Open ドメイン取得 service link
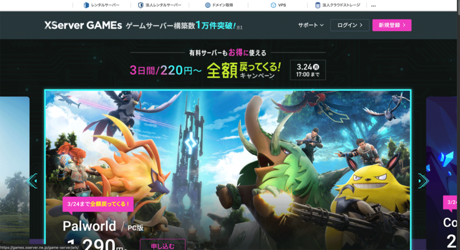Screen dimensions: 460x250 [219, 5]
